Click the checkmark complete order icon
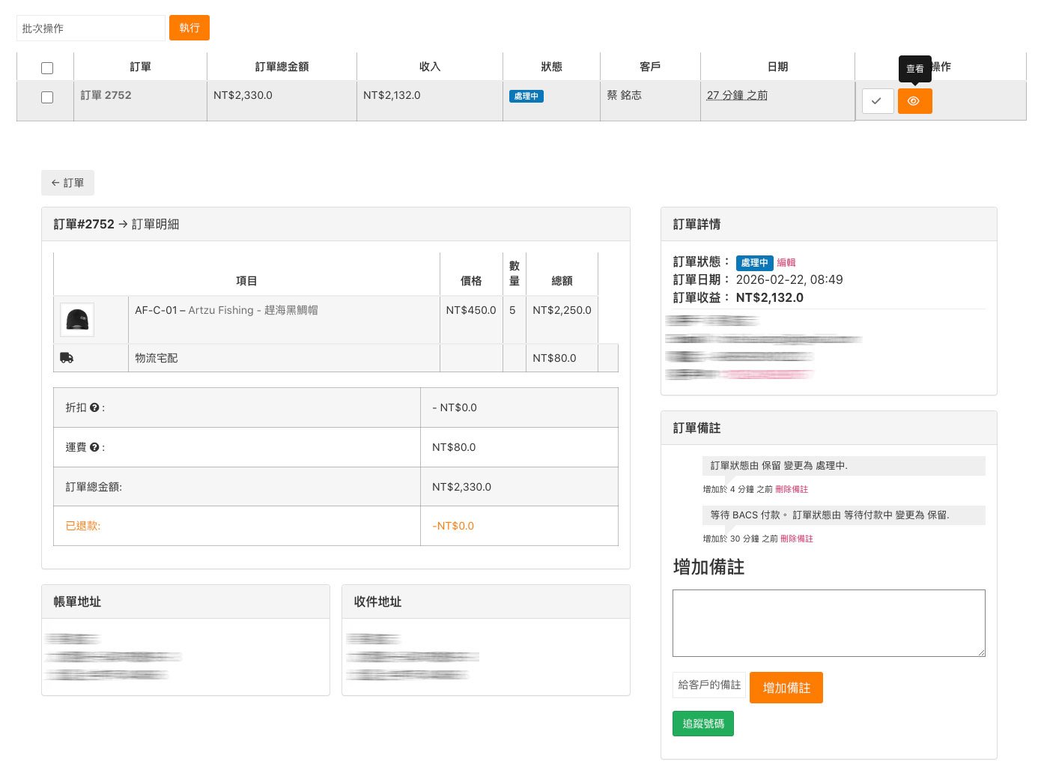 tap(877, 101)
